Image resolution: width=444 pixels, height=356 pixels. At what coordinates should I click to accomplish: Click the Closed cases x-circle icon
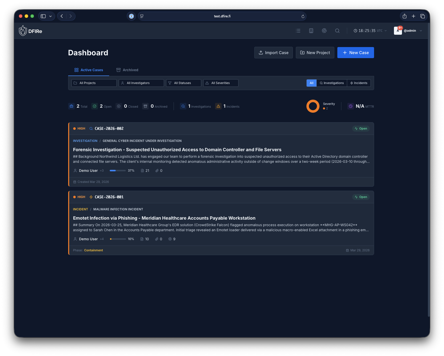(x=119, y=106)
